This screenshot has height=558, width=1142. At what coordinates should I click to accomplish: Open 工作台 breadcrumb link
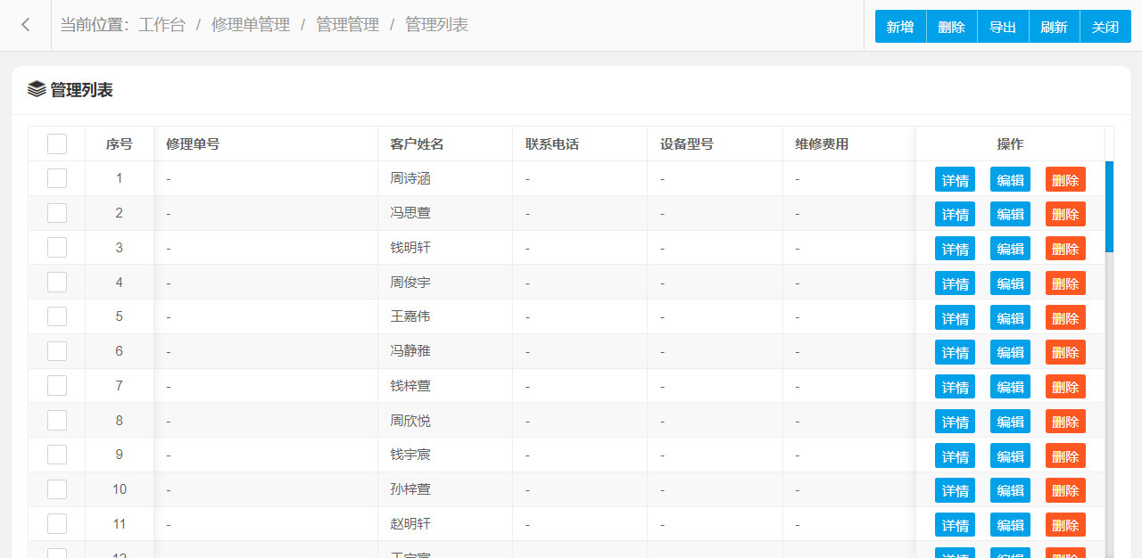point(161,25)
